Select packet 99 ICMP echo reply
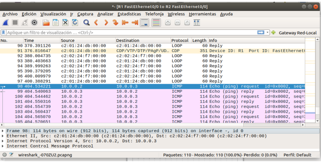The image size is (321, 162). [x=152, y=91]
